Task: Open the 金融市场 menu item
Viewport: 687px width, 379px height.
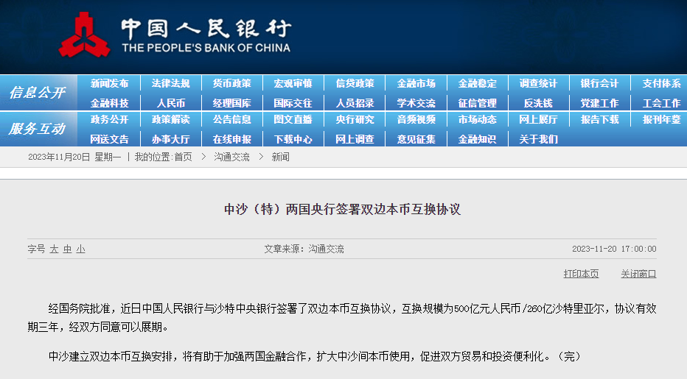Action: [x=416, y=83]
